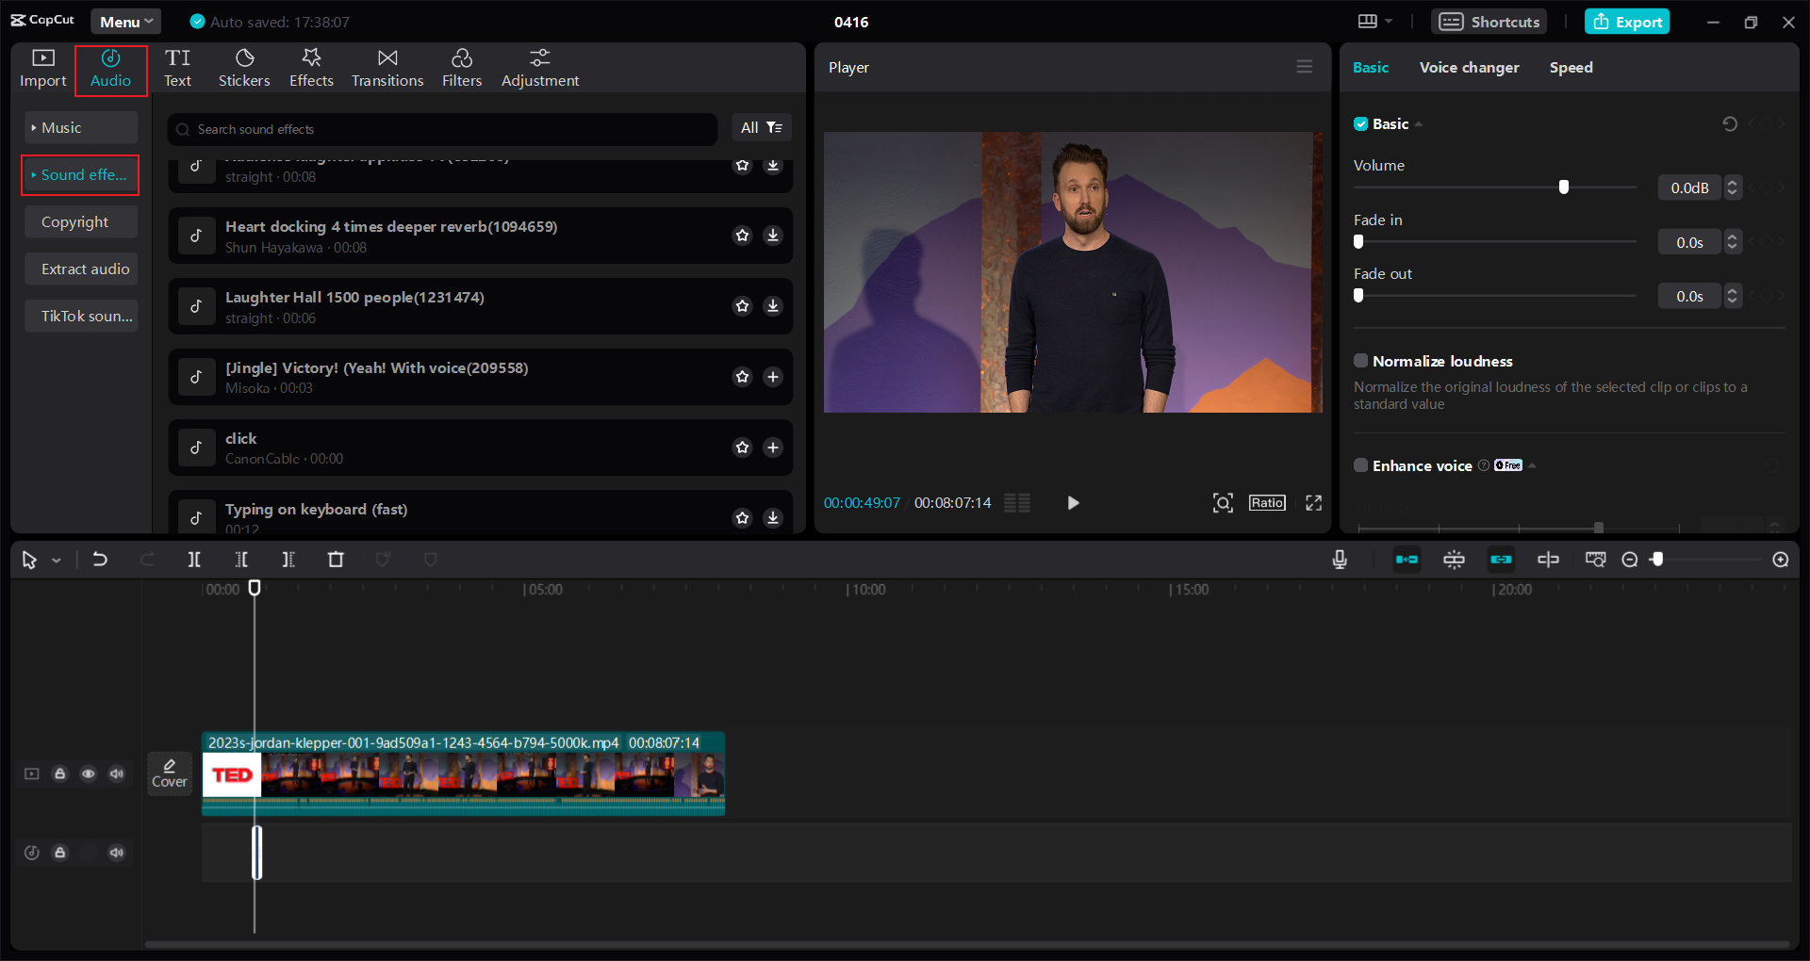Click the undo arrow in timeline toolbar

click(x=100, y=560)
